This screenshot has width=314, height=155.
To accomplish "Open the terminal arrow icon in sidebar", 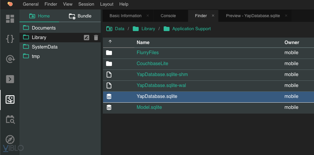I will 10,79.
